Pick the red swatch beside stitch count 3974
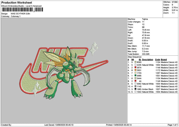This screenshot has width=179, height=127. [x=135, y=67]
